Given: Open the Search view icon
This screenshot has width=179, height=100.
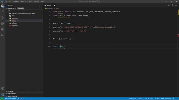Looking at the screenshot, I should tap(3, 12).
